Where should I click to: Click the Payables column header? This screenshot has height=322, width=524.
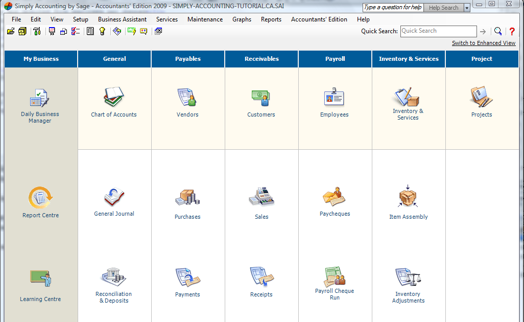click(188, 59)
